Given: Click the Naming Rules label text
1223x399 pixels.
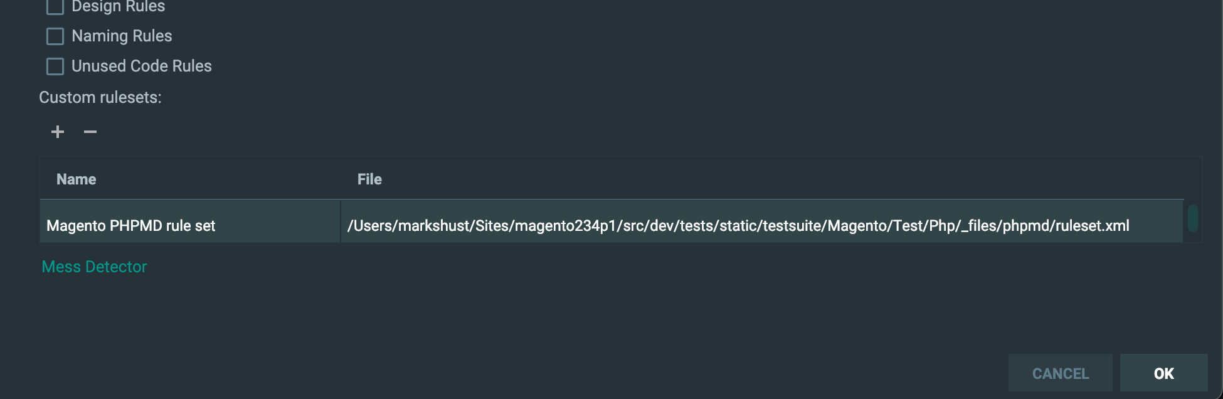Looking at the screenshot, I should (x=122, y=36).
